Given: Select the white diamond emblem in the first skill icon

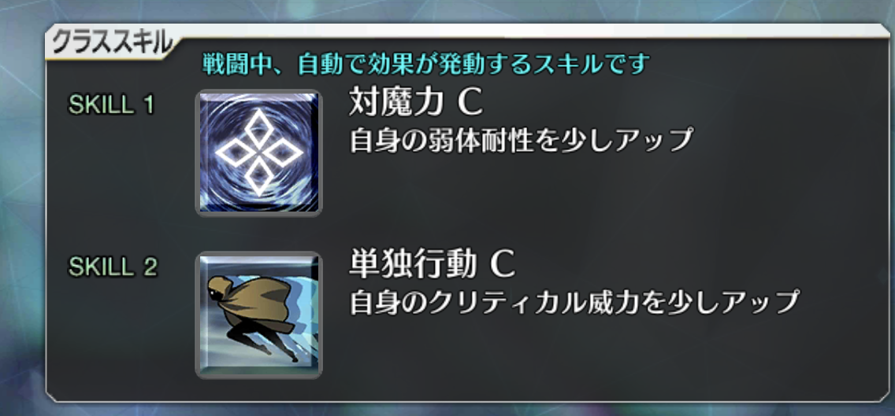Looking at the screenshot, I should tap(261, 153).
